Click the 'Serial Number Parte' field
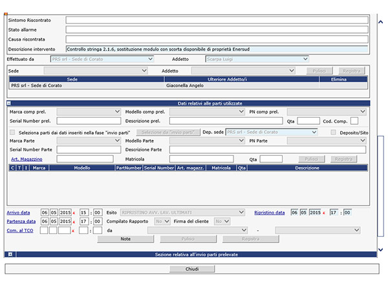This screenshot has width=388, height=282. 89,149
